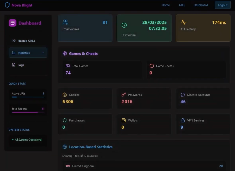Open the FAQ link in the header
235x171 pixels.
181,5
